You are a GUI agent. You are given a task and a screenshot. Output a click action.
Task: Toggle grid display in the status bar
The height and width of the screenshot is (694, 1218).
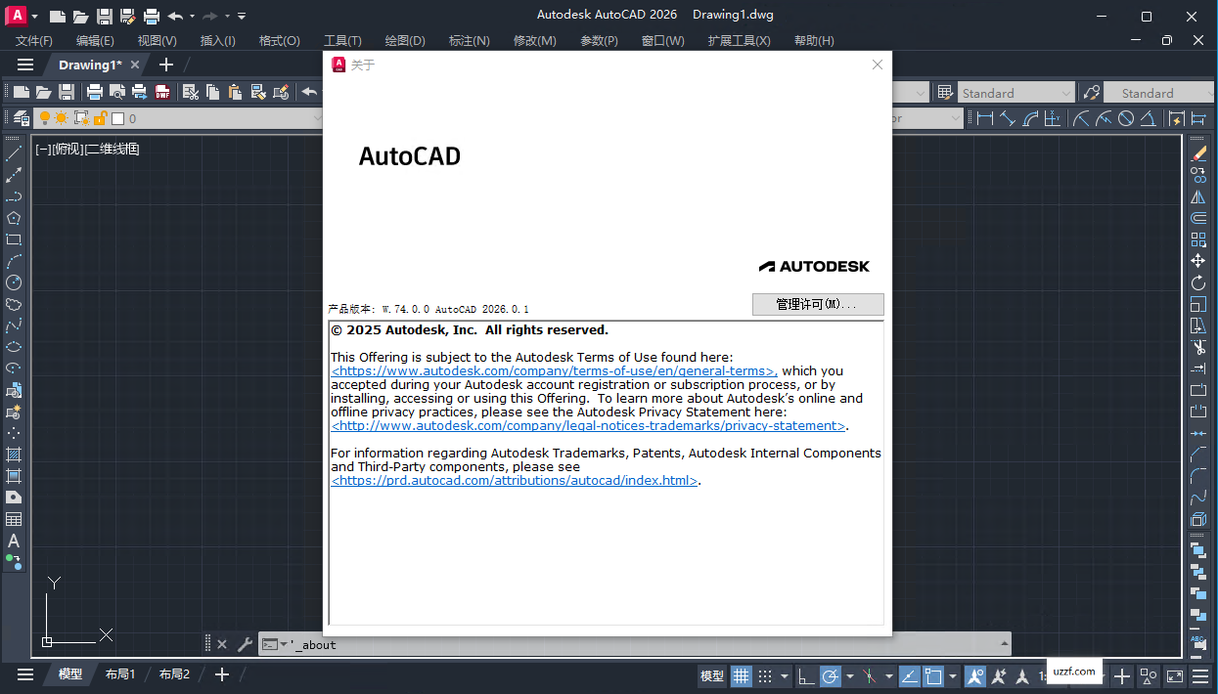click(741, 675)
